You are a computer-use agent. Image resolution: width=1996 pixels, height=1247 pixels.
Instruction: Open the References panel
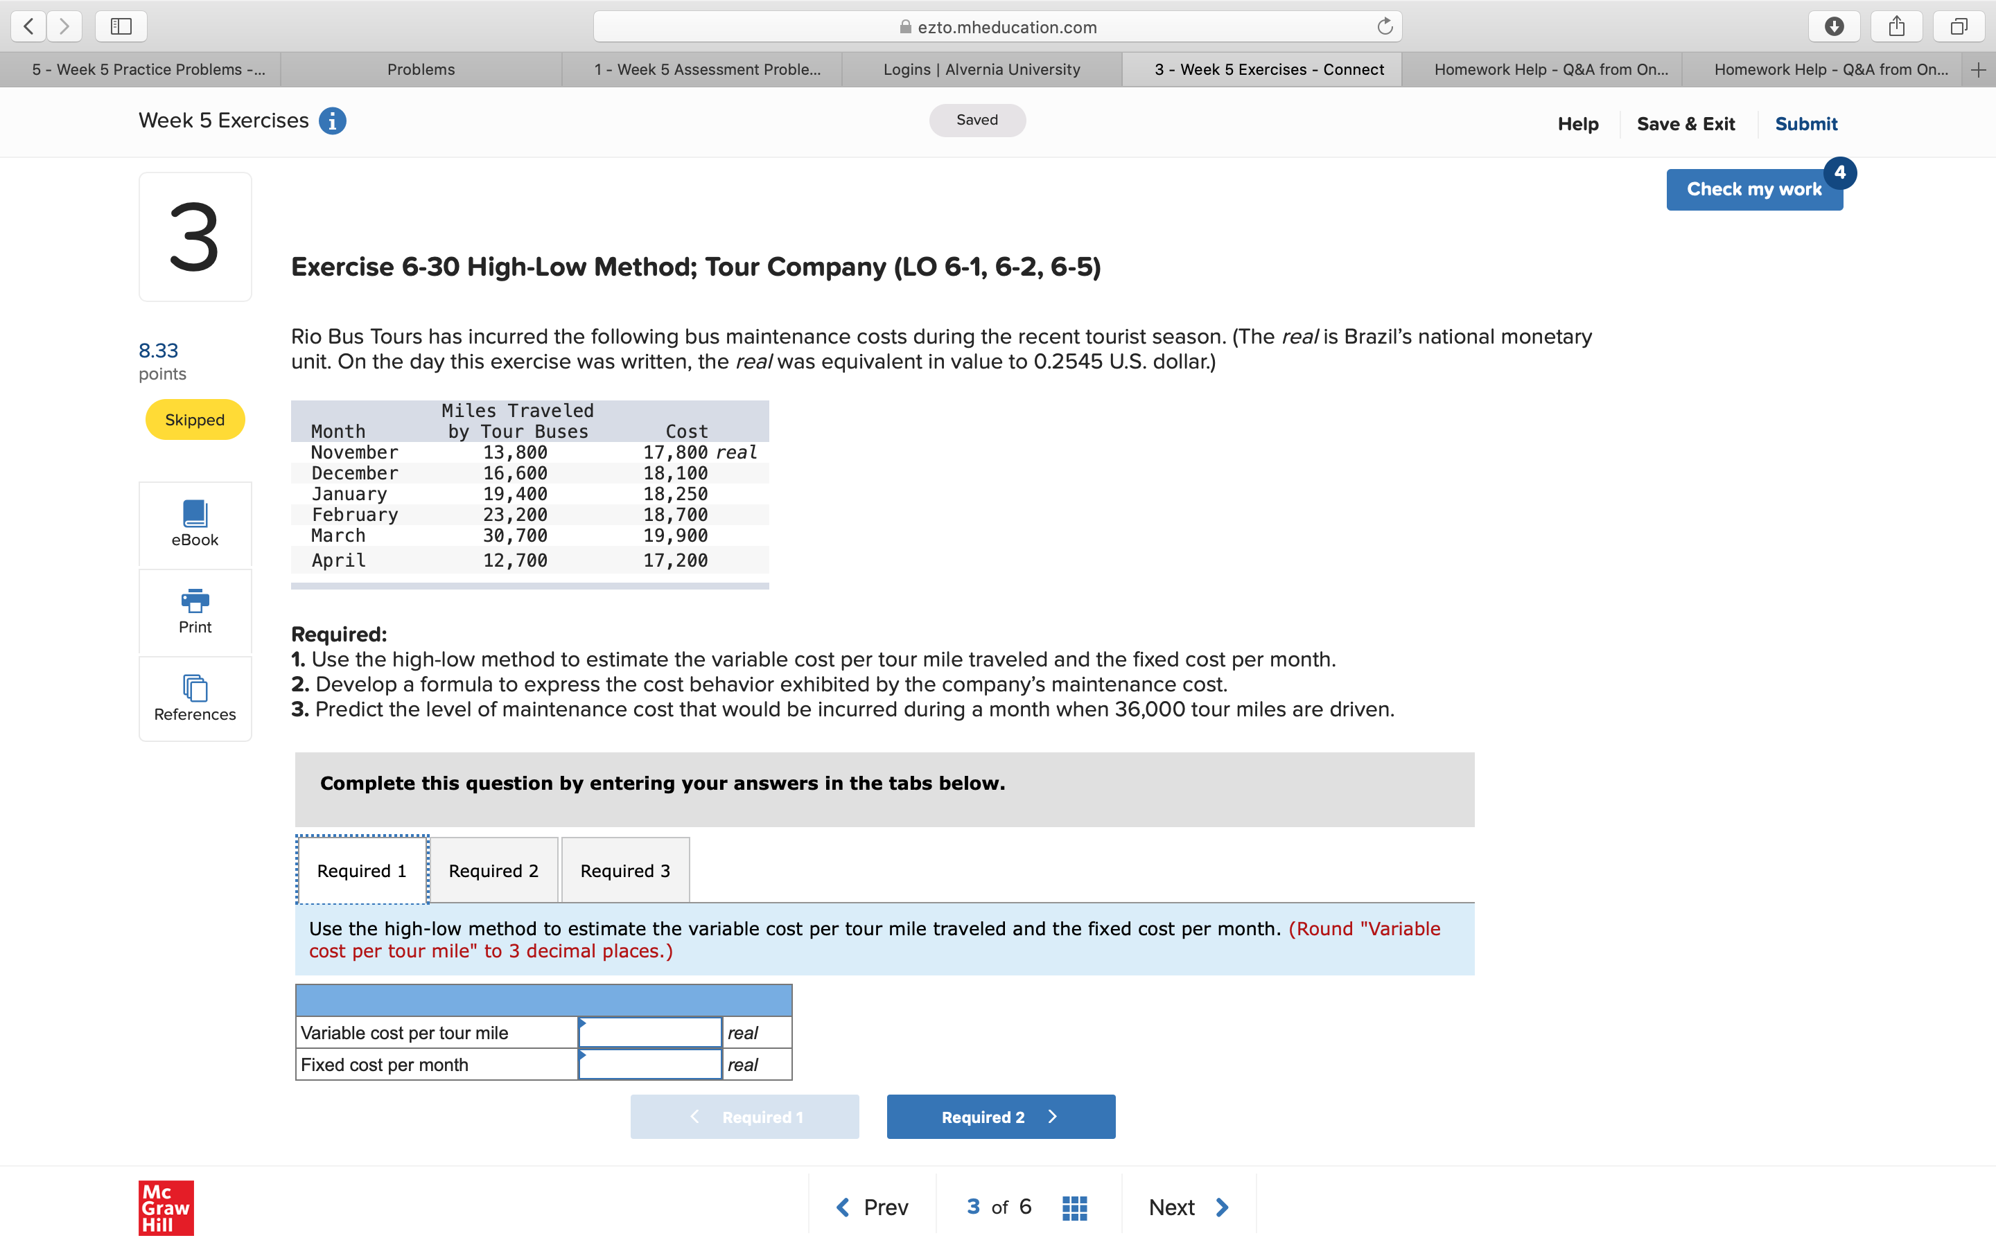[195, 698]
